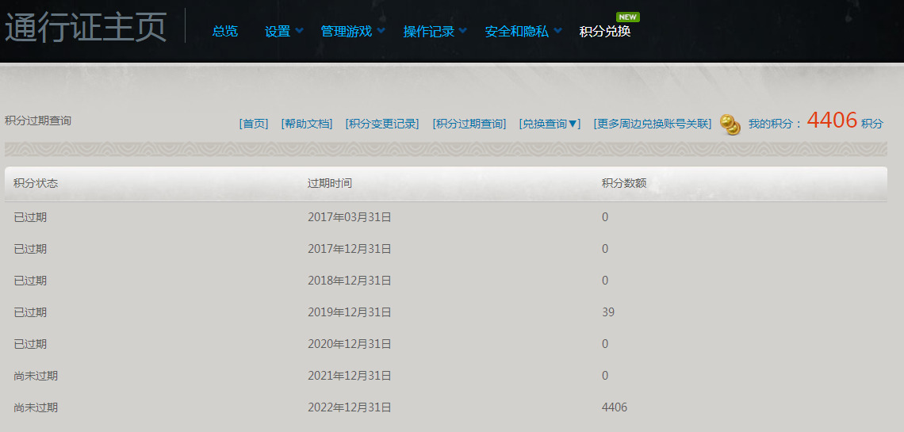This screenshot has width=904, height=432.
Task: Click the green NEW badge
Action: 627,17
